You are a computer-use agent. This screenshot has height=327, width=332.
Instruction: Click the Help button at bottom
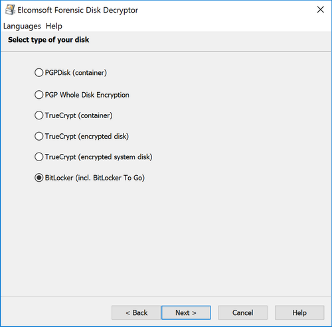click(x=299, y=312)
